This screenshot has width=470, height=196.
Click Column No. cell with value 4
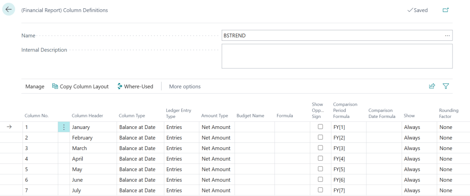click(x=40, y=158)
